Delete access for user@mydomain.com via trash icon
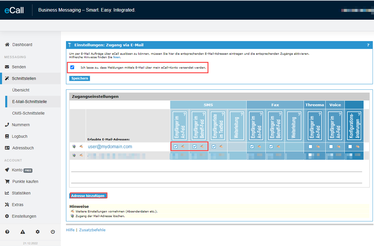Image resolution: width=374 pixels, height=246 pixels. click(74, 146)
